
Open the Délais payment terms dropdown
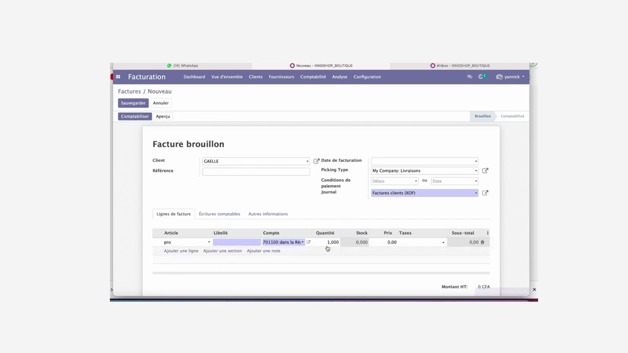(x=395, y=181)
